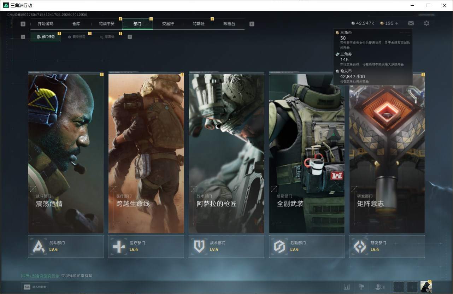Open the flag icon in bottom bar
Screen dimensions: 453x294
pos(361,287)
